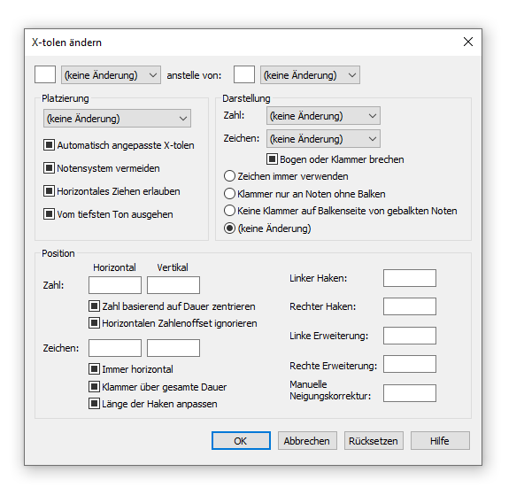Click the Zeichen horizontal position field
Viewport: 524px width, 503px height.
coord(115,348)
